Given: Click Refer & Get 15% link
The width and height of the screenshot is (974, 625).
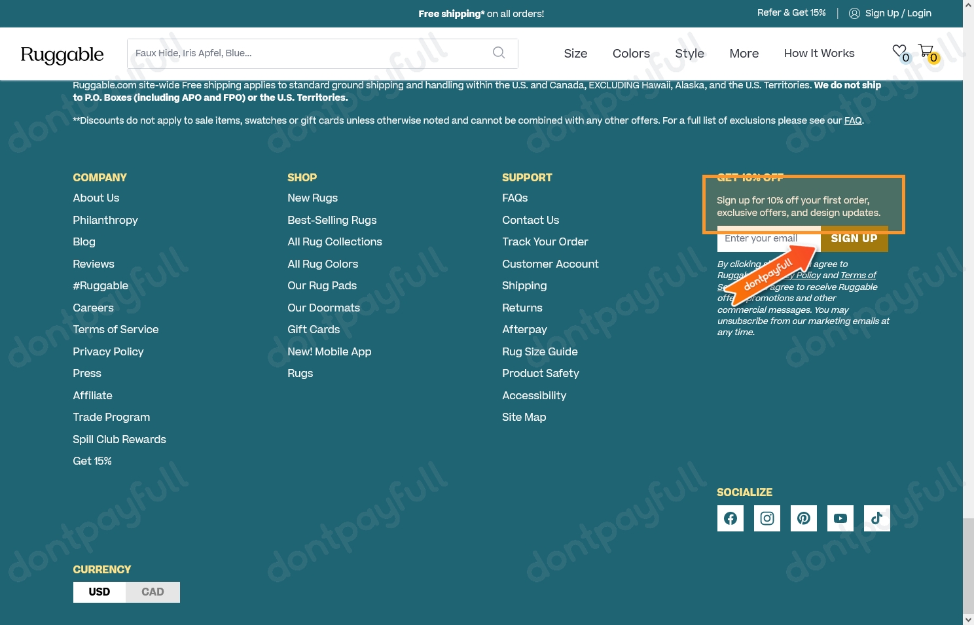Looking at the screenshot, I should [791, 13].
